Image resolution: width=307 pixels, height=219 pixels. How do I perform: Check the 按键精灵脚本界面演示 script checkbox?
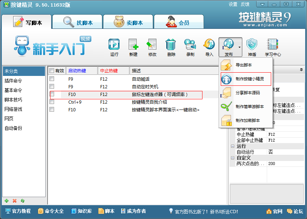tap(52, 109)
